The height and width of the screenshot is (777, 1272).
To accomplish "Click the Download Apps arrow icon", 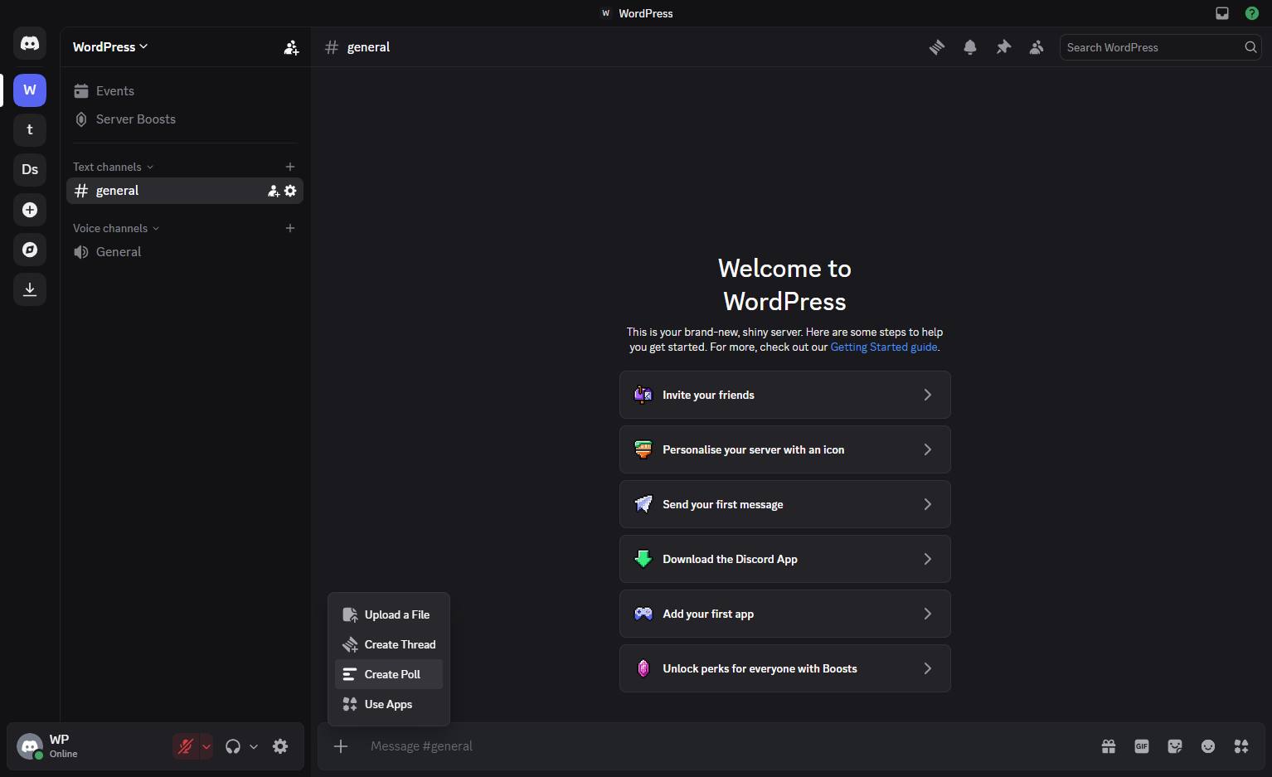I will [30, 289].
